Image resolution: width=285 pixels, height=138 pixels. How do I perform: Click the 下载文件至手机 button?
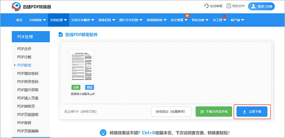[214, 112]
